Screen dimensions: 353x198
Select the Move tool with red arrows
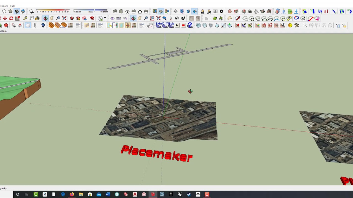[x=5, y=18]
